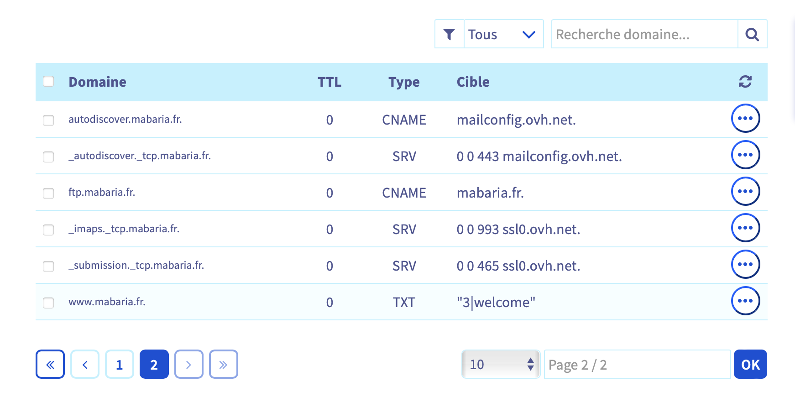Switch to page 1 of results

(120, 364)
